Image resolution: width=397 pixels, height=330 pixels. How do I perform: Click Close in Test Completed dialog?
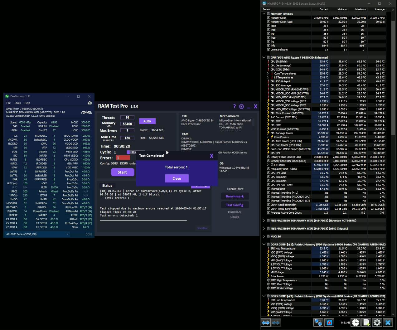pyautogui.click(x=177, y=178)
